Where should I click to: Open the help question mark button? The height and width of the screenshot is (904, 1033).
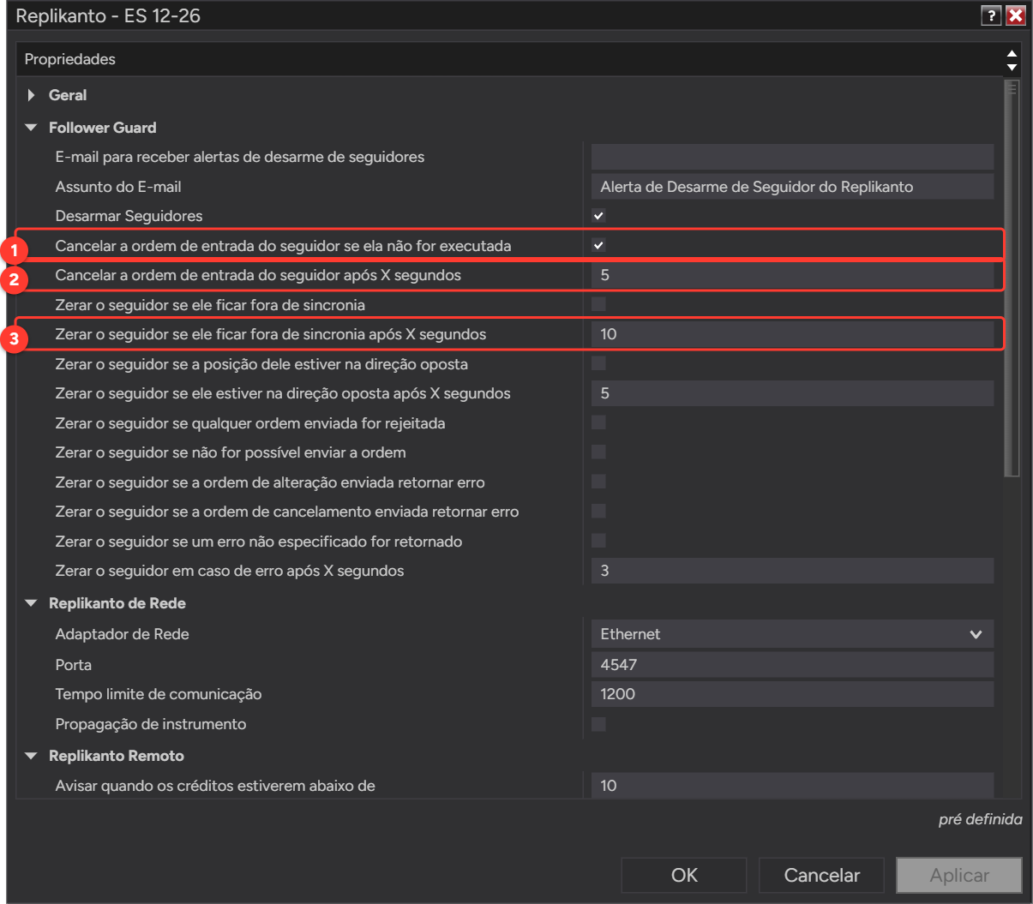(x=991, y=15)
